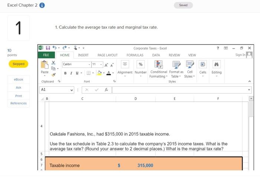Cut selection with the scissors icon
260x178 pixels.
[53, 63]
